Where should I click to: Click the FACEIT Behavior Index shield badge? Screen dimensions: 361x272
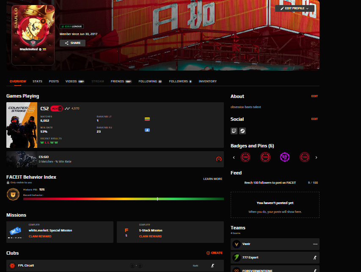pyautogui.click(x=13, y=194)
